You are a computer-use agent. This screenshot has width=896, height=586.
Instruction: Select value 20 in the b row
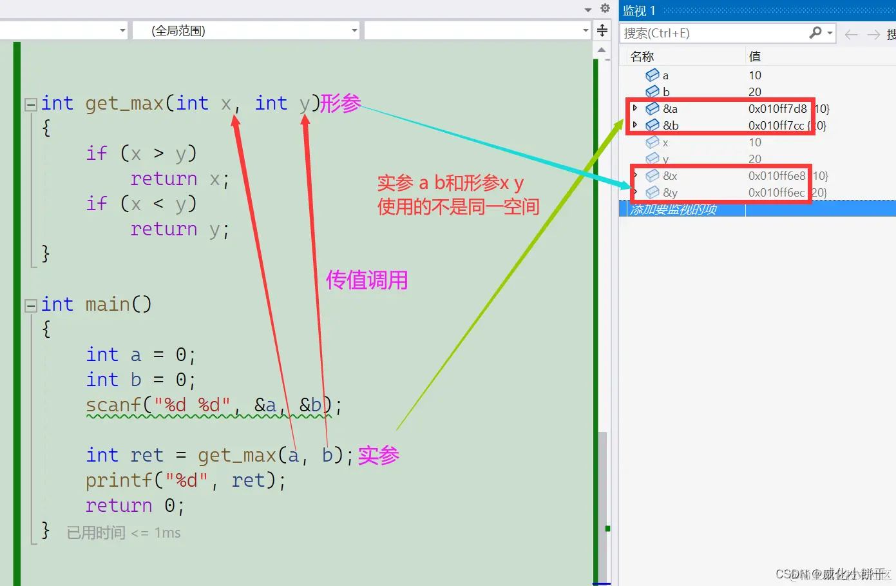click(755, 92)
